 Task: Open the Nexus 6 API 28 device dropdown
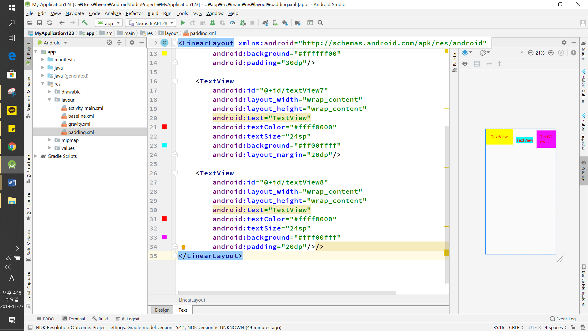[151, 23]
